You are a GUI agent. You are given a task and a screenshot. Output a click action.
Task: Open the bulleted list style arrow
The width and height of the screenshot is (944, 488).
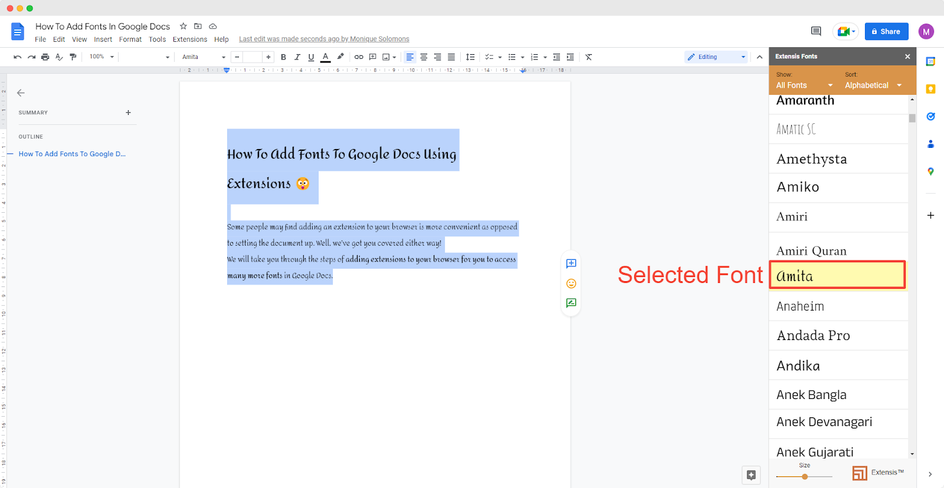coord(523,58)
